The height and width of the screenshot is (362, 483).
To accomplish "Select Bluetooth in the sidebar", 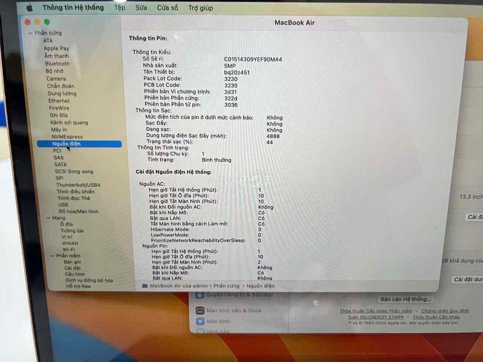I will click(57, 64).
